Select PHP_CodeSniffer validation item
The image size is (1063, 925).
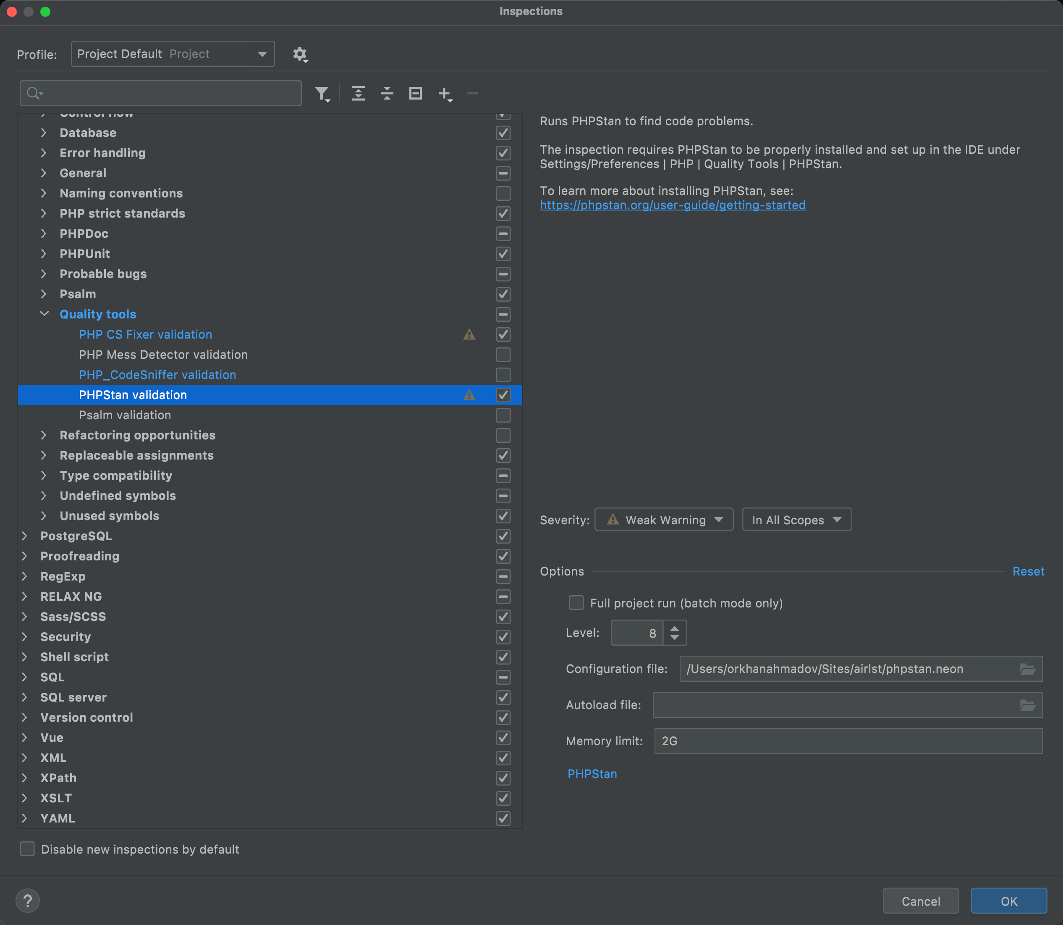tap(157, 375)
